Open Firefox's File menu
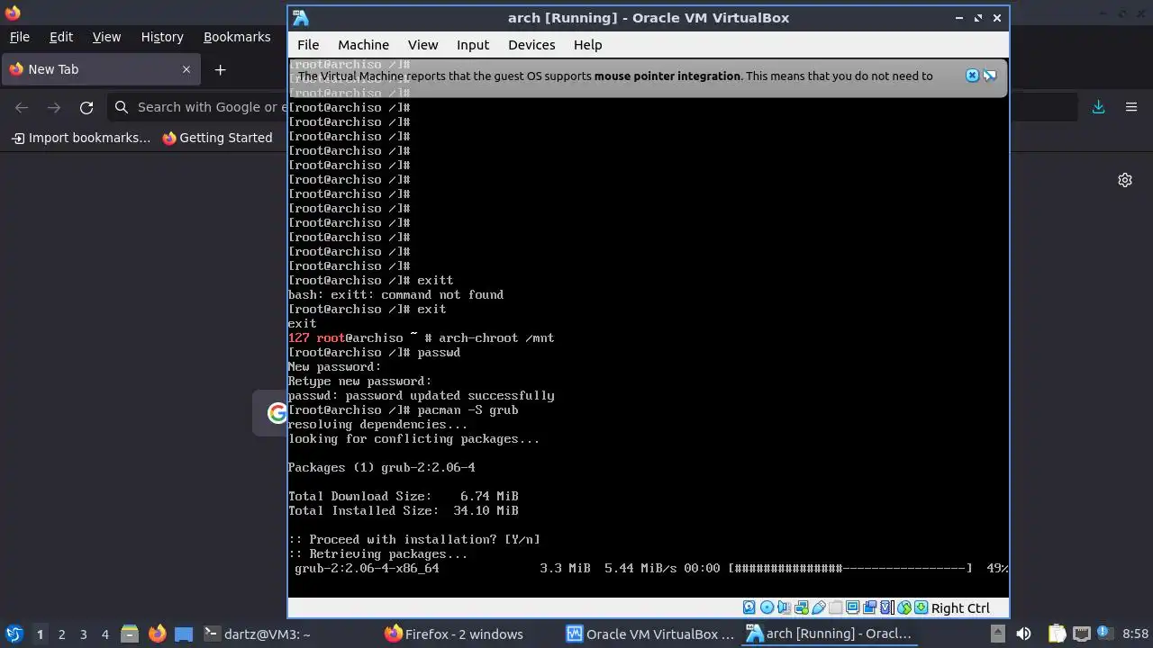 19,37
